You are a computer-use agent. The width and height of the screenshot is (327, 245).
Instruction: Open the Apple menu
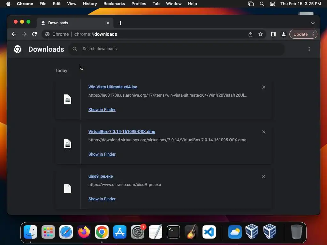coord(8,4)
